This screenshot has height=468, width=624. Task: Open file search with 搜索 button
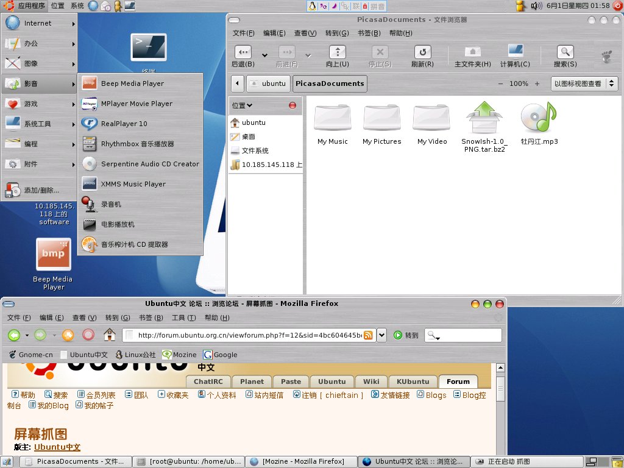[565, 56]
